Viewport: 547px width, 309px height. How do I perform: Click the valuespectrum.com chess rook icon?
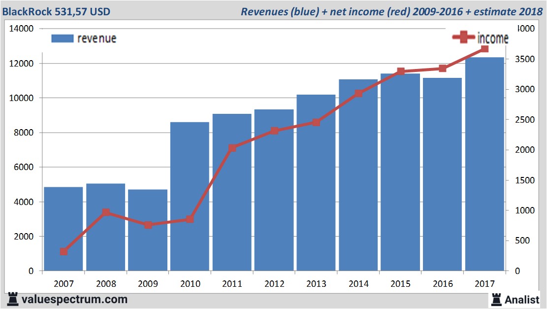pyautogui.click(x=13, y=300)
